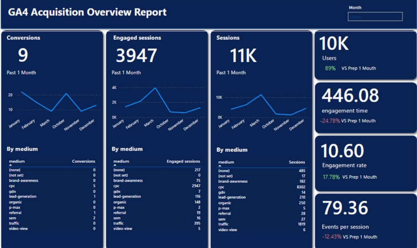The height and width of the screenshot is (248, 417).
Task: Open the Month slicer dropdown
Action: [x=375, y=17]
